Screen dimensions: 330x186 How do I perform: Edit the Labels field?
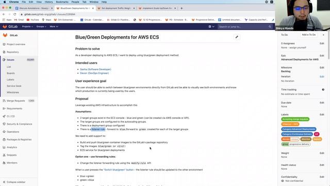click(x=322, y=115)
